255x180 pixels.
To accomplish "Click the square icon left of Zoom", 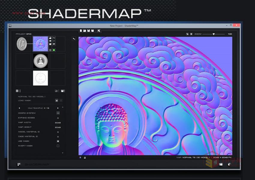I will [191, 34].
